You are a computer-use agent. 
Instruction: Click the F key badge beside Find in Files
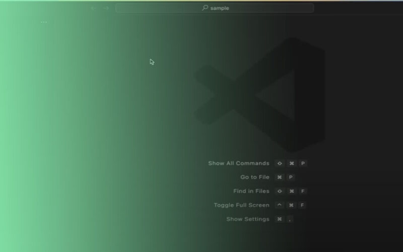302,192
